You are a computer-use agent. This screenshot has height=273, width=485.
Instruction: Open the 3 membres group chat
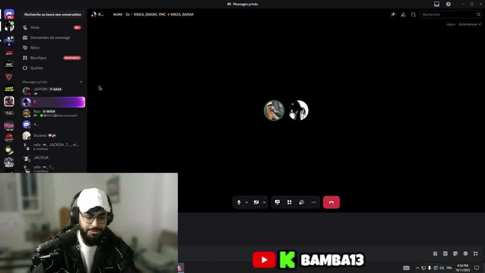53,169
